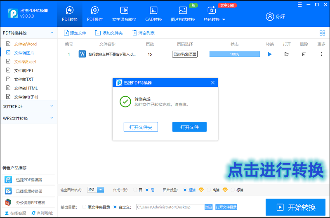Click the green checkmark success icon
Viewport: 330px width, 218px height.
click(x=125, y=102)
